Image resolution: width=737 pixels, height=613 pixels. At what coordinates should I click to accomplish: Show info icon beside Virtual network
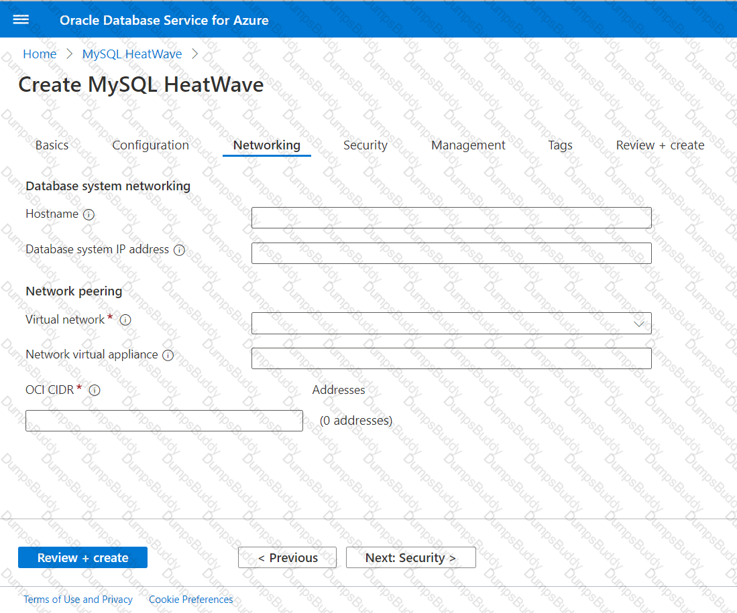point(125,320)
